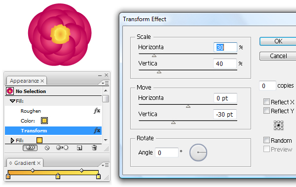Screen dimensions: 296x187
Task: Delete selected item with trash icon
Action: [x=94, y=148]
